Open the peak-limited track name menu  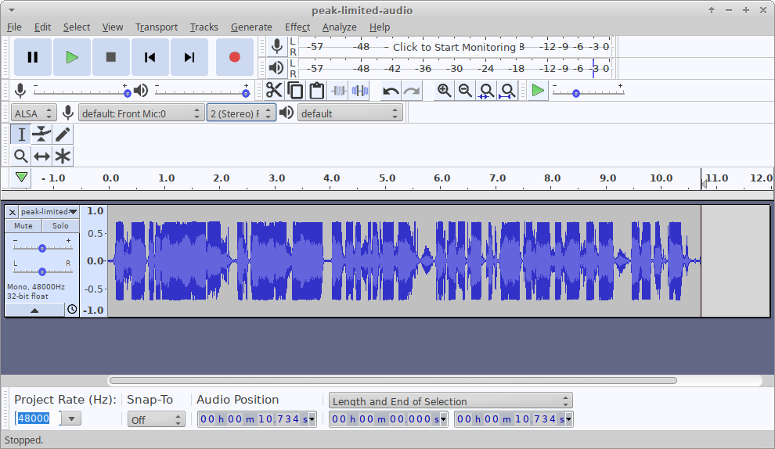coord(49,212)
